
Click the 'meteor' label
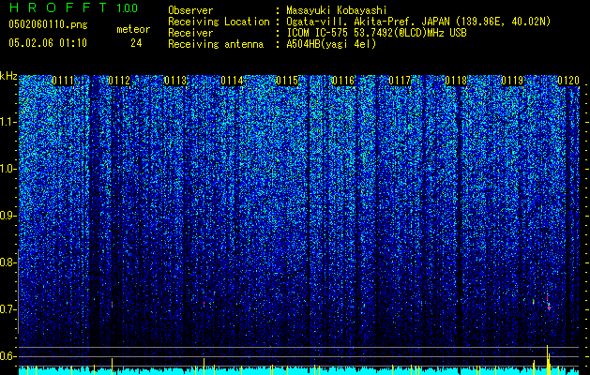coord(133,29)
